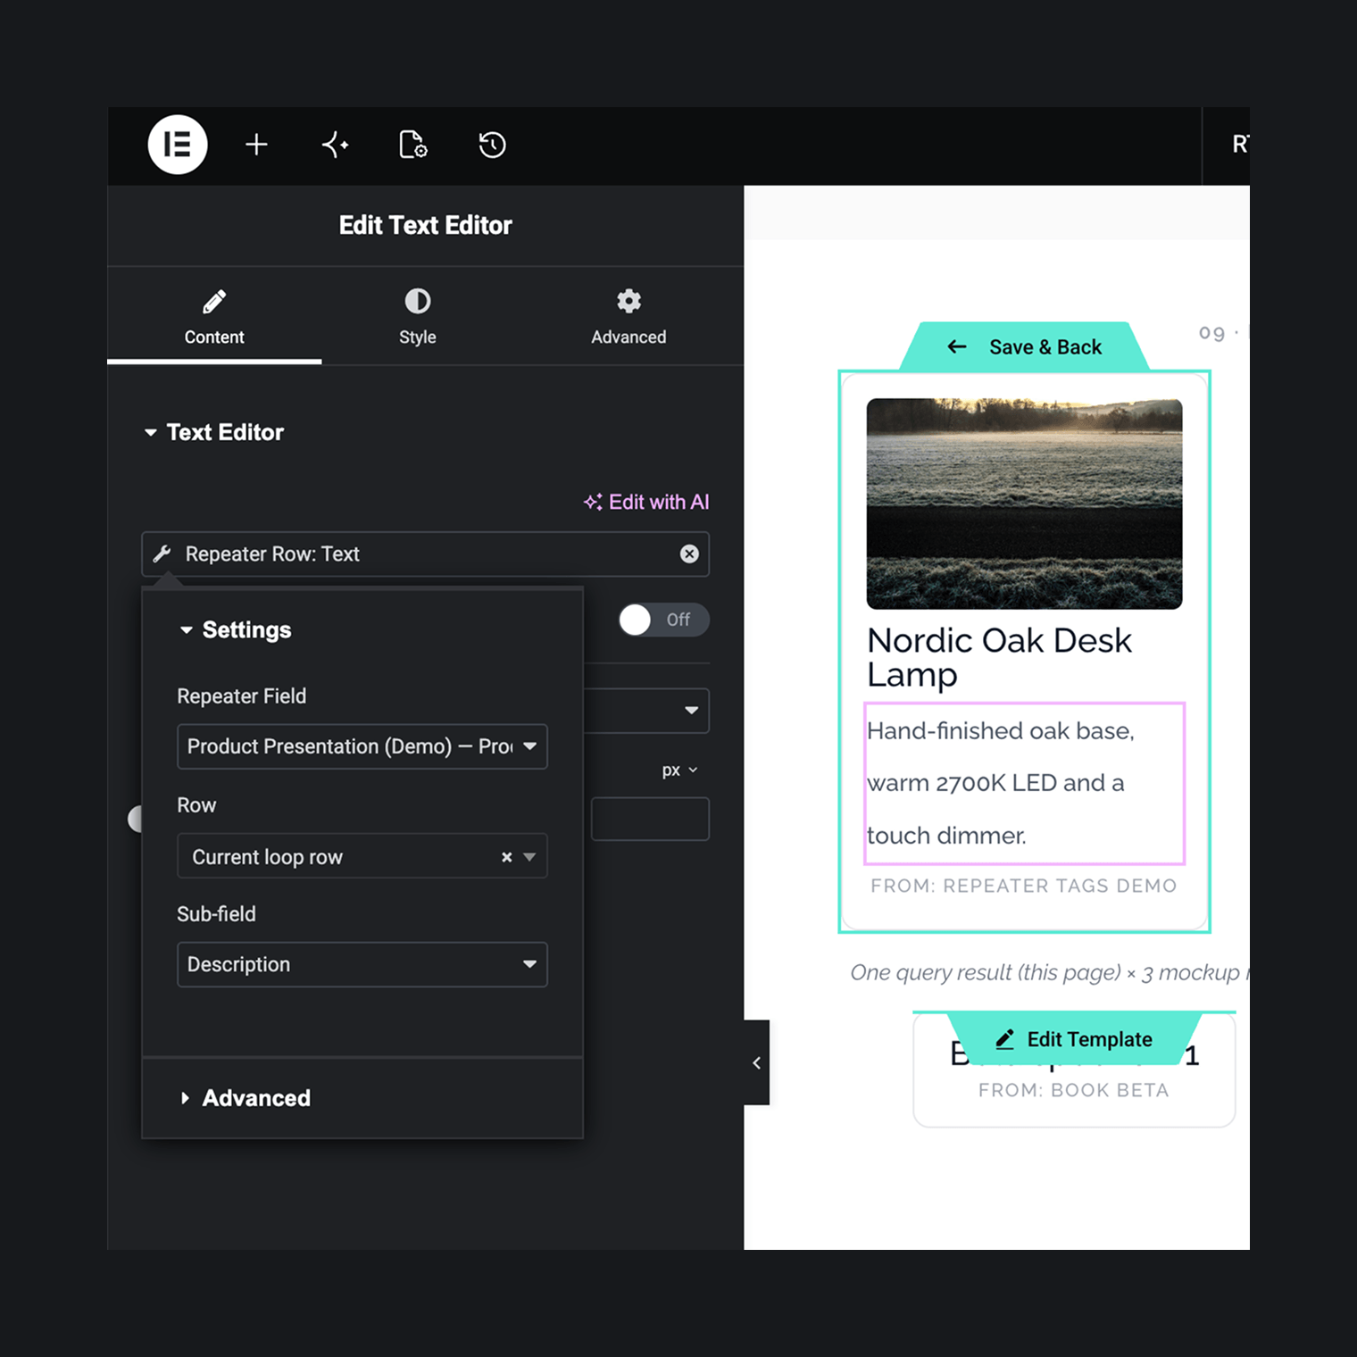Screen dimensions: 1357x1357
Task: Click the FROM: BOOK BETA label
Action: pos(1074,1090)
